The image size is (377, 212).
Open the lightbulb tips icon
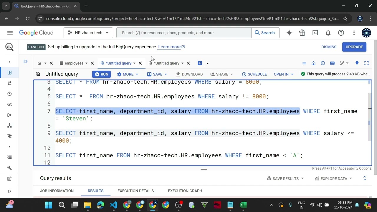coord(357,63)
